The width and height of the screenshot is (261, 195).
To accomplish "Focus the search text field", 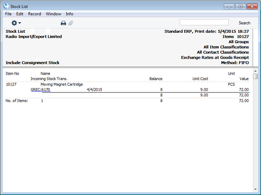I will point(204,22).
